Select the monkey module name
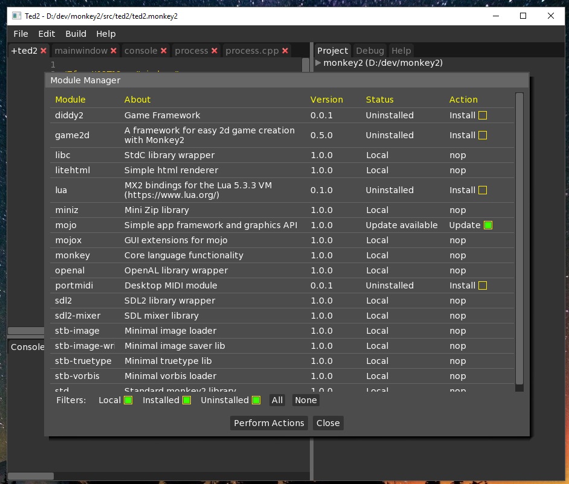The width and height of the screenshot is (569, 484). [72, 256]
